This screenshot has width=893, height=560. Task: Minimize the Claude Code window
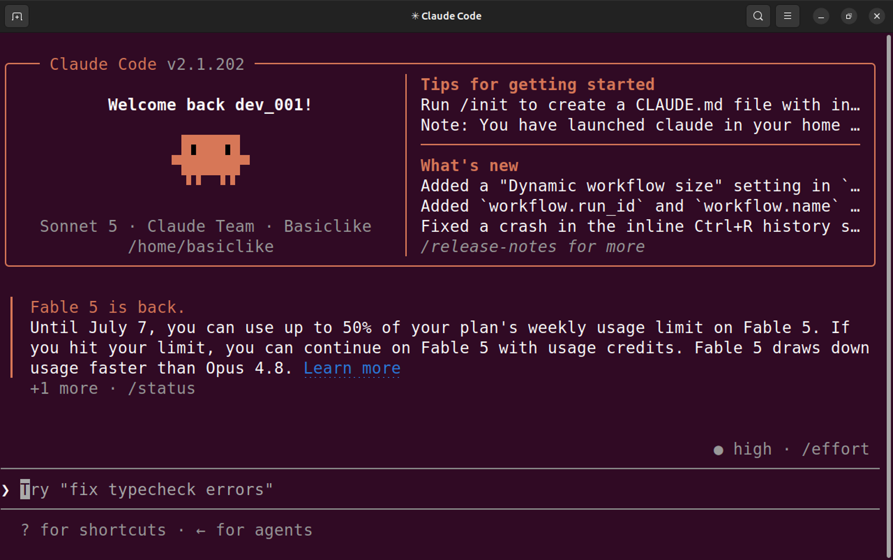tap(821, 16)
